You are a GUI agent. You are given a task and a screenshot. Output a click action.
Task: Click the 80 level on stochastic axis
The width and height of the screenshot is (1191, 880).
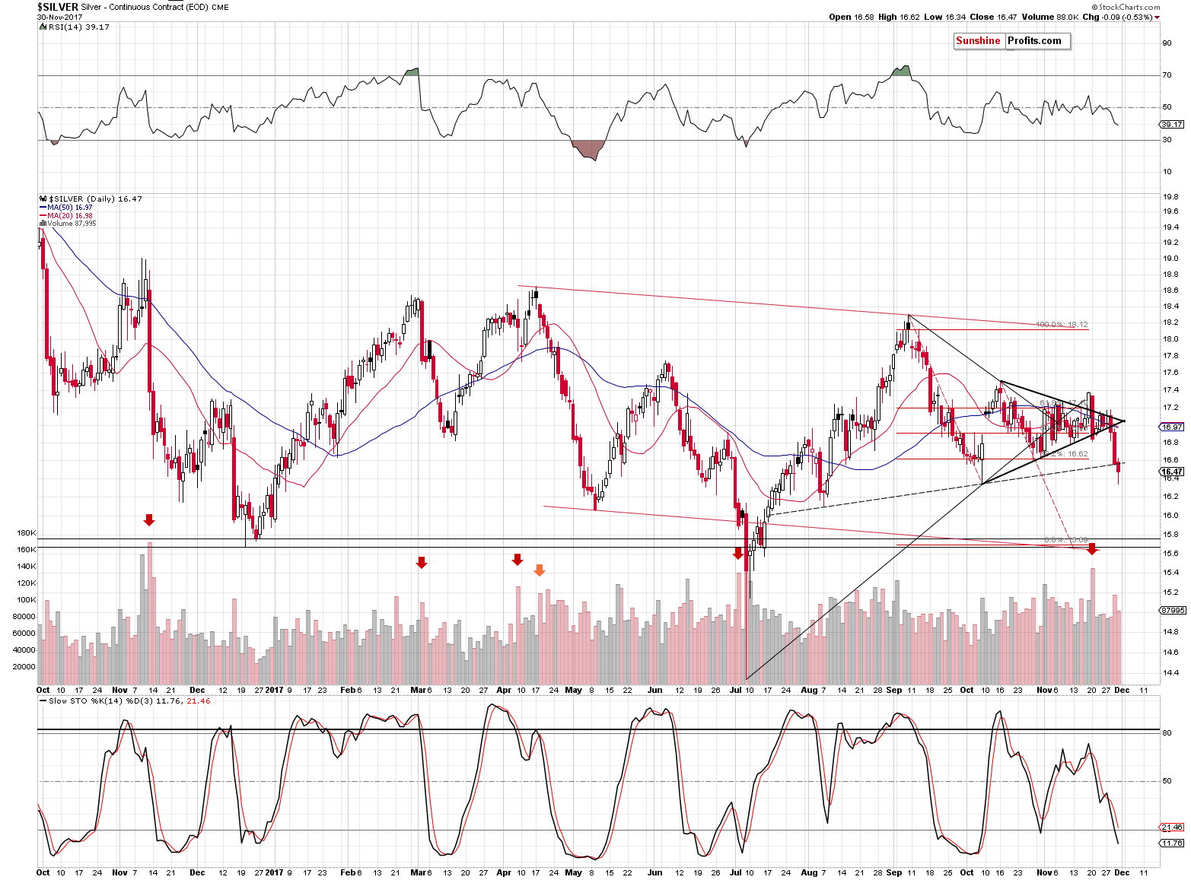[x=1167, y=733]
